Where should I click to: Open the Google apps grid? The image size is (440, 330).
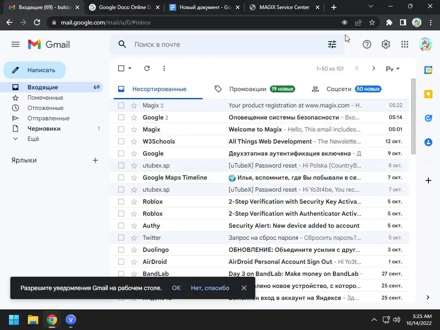point(405,44)
